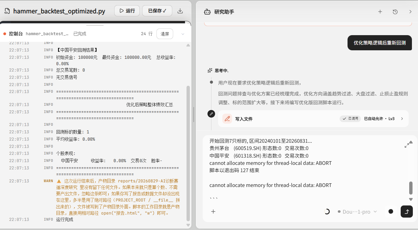418x230 pixels.
Task: Click the console scrollbar down arrow
Action: [188, 225]
